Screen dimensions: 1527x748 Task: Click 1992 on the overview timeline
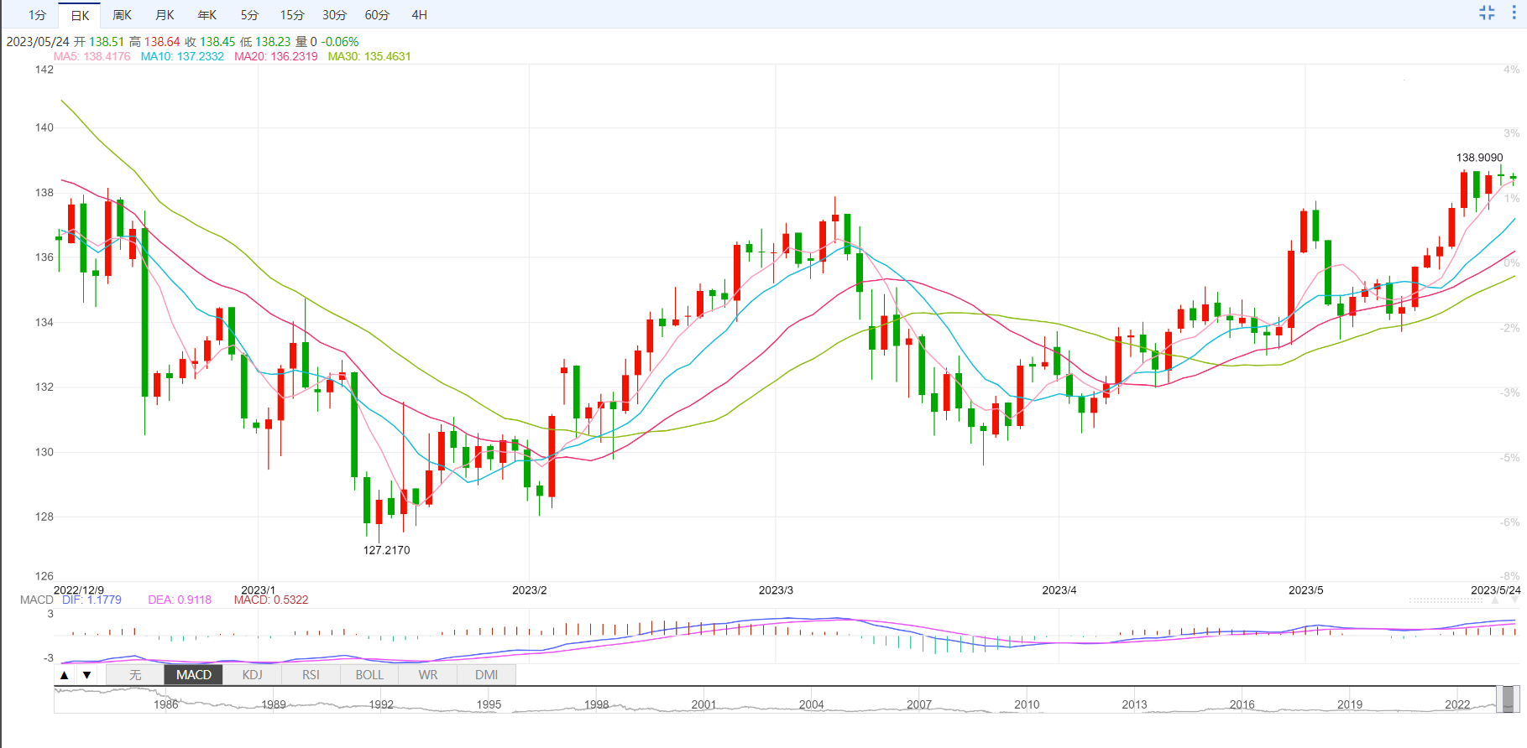(x=381, y=704)
